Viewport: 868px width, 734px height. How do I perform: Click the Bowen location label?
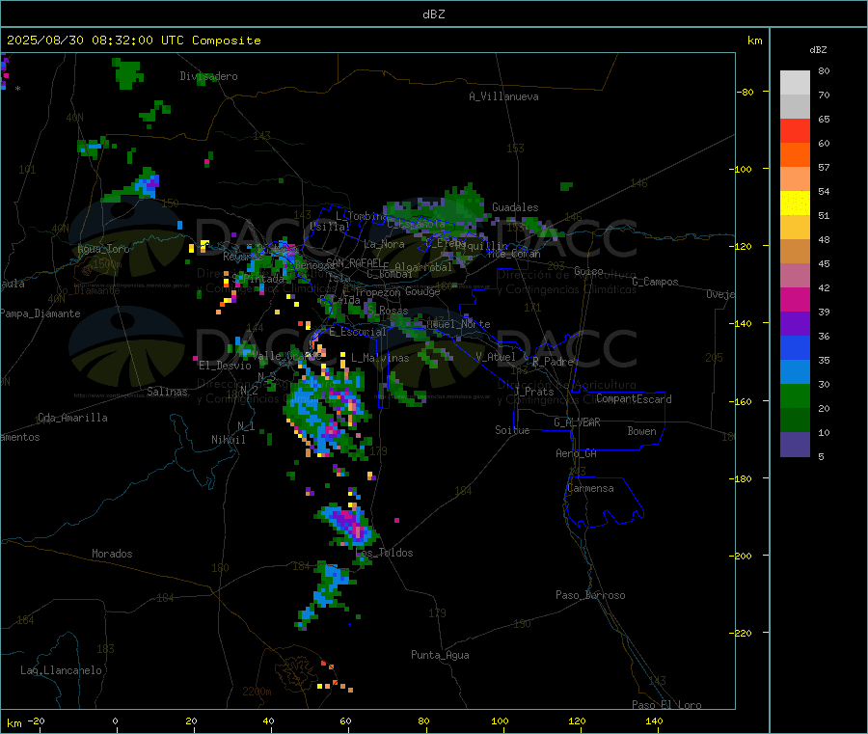[x=642, y=431]
